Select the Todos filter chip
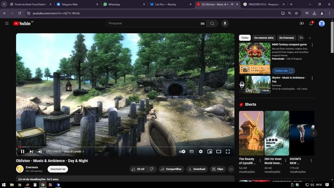The image size is (334, 188). click(245, 38)
